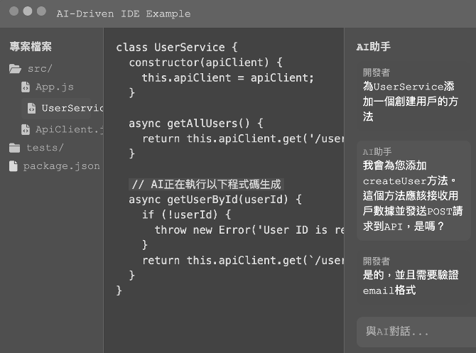Click the developer's first message about UserService

(x=413, y=96)
